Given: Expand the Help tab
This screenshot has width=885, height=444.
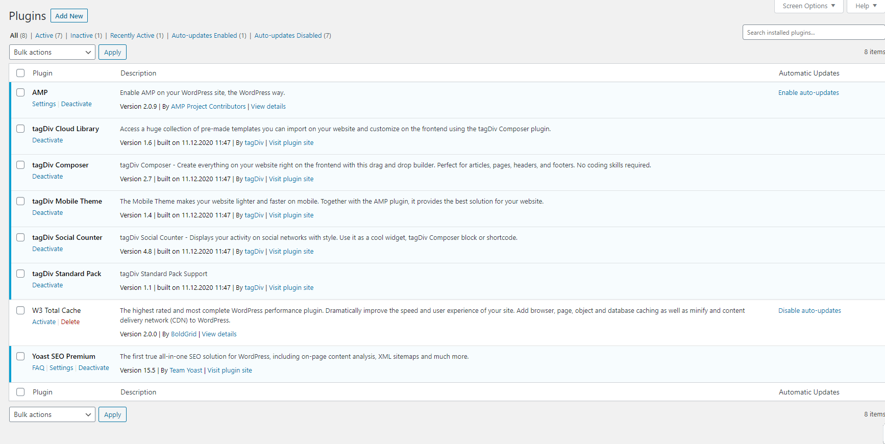Looking at the screenshot, I should point(866,6).
